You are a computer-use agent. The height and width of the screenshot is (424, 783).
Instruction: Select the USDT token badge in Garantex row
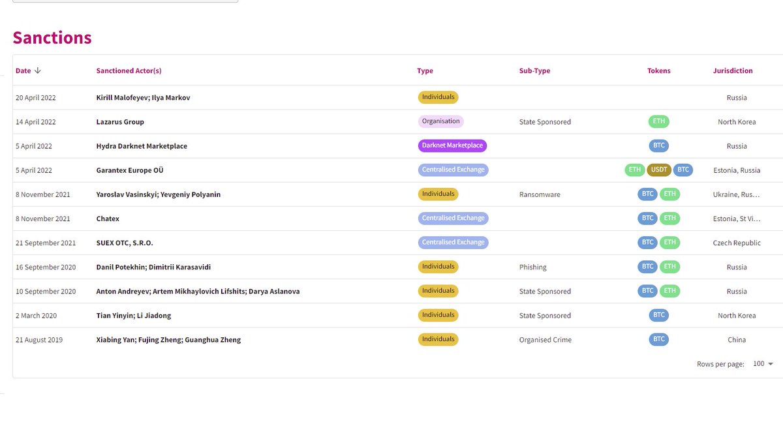point(658,170)
